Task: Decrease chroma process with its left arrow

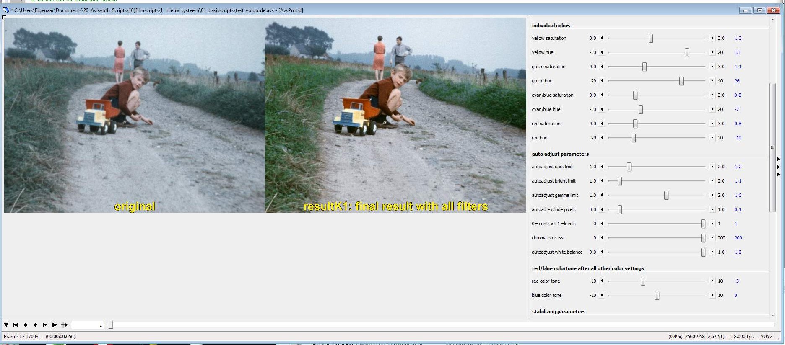Action: click(602, 238)
